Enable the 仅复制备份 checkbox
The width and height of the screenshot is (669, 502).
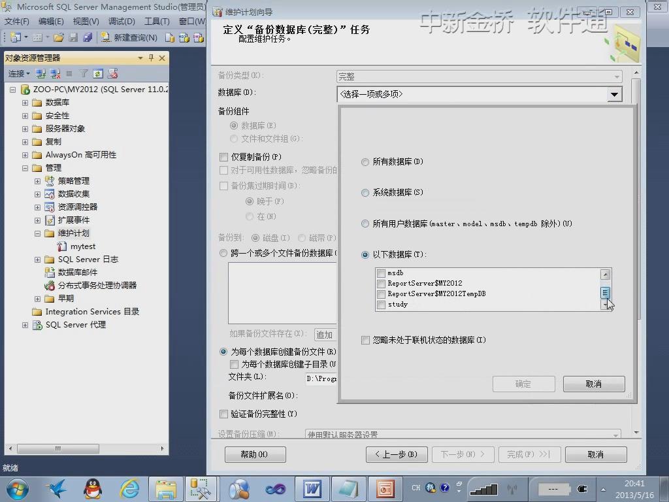click(223, 157)
